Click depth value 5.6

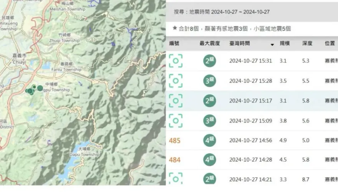tap(306, 121)
